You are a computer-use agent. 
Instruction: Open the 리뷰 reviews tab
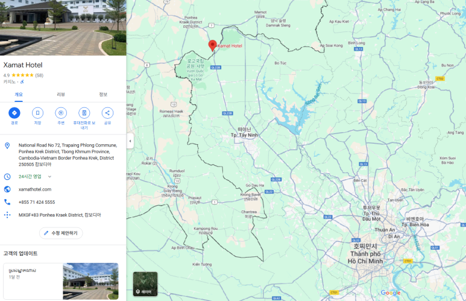[x=61, y=95]
